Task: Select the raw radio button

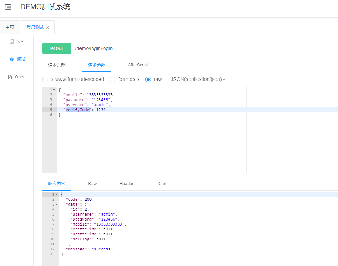Action: 148,80
